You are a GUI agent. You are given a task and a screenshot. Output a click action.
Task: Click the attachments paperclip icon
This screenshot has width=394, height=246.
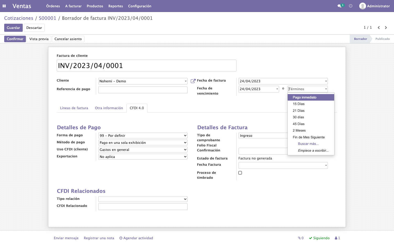[299, 238]
